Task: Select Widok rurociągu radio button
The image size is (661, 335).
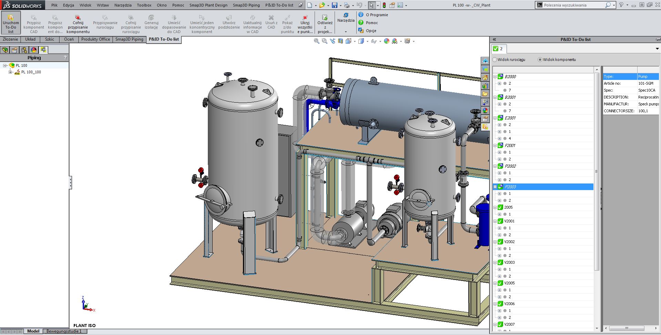Action: point(495,60)
